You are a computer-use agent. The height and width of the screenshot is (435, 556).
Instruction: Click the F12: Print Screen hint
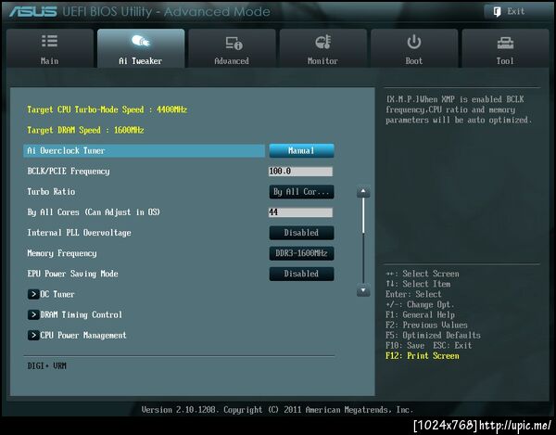tap(423, 356)
